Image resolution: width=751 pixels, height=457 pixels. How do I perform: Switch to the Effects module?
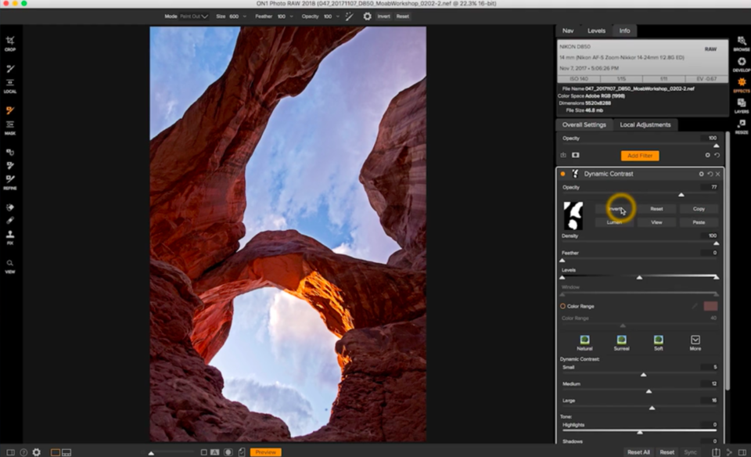click(742, 84)
